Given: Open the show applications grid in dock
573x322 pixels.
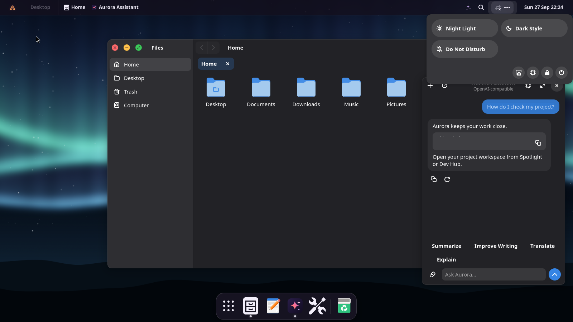Looking at the screenshot, I should (228, 306).
